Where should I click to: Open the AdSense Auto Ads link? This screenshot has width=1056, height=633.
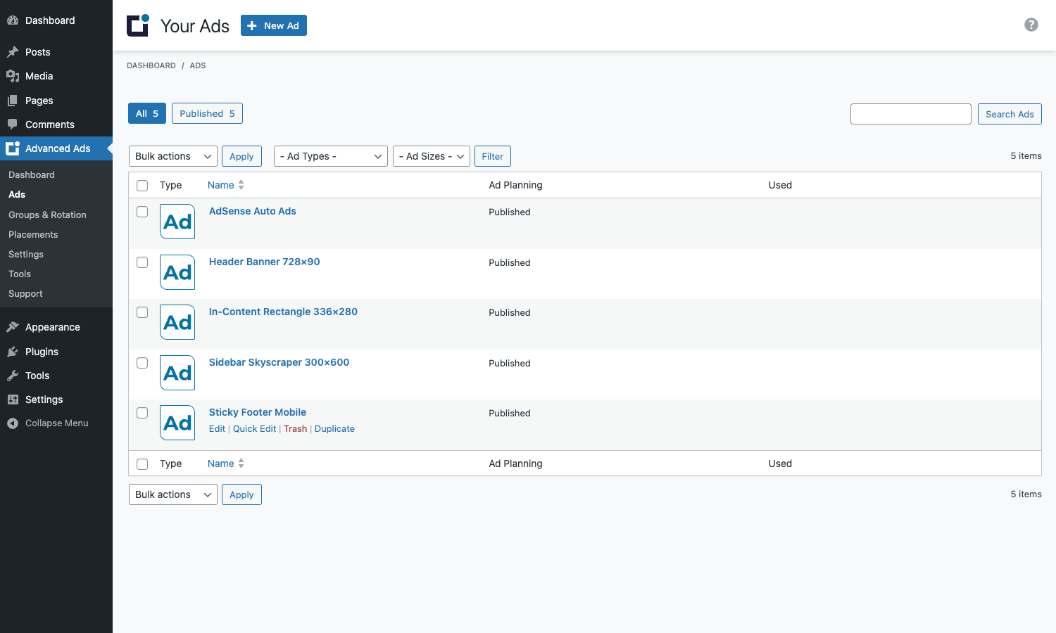pyautogui.click(x=253, y=211)
